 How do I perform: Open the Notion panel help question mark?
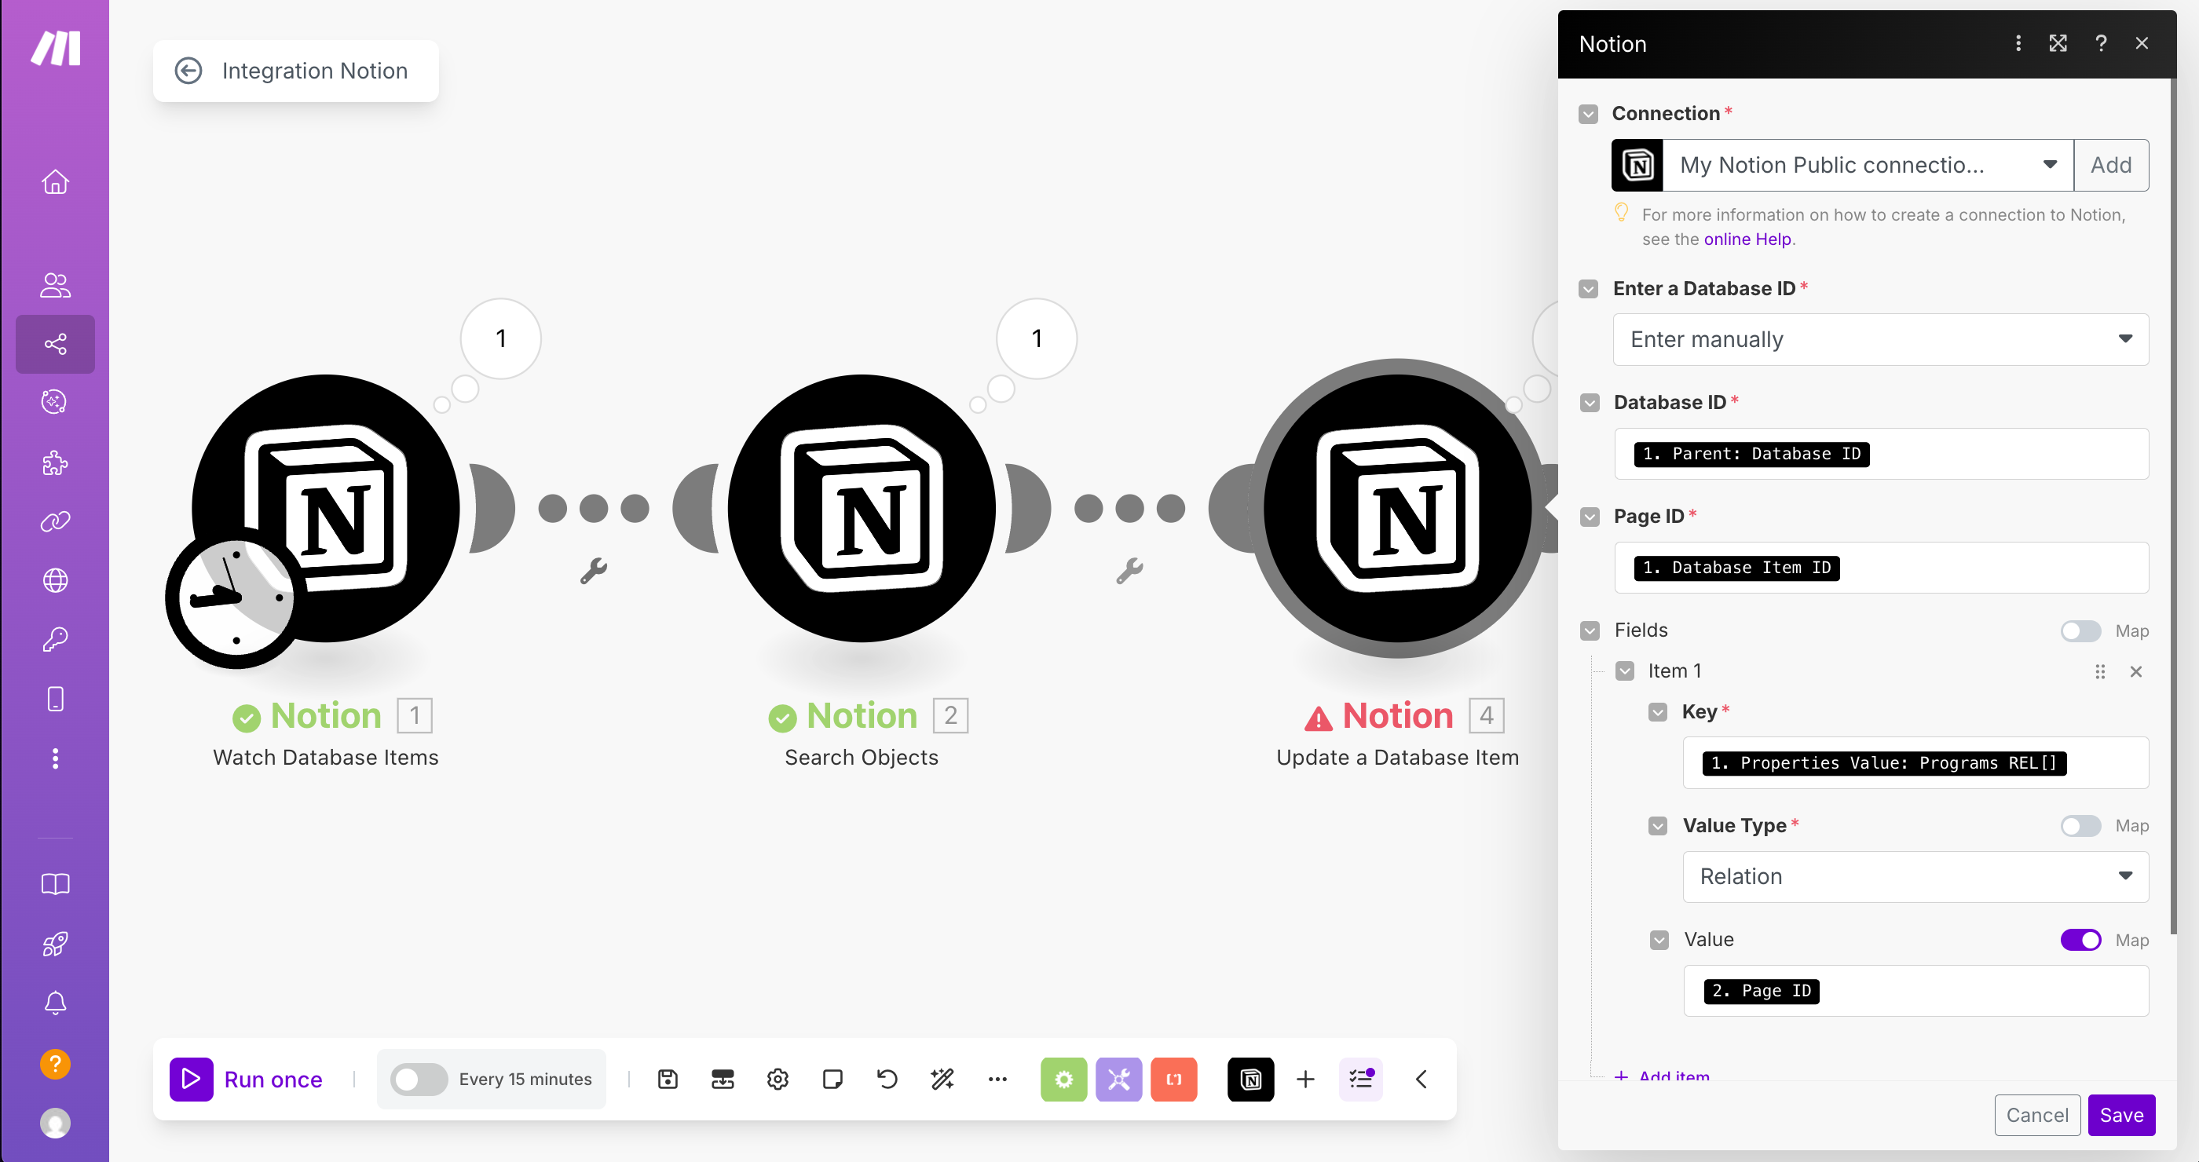point(2101,43)
